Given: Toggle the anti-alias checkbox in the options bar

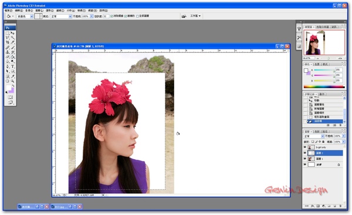Looking at the screenshot, I should coord(112,16).
